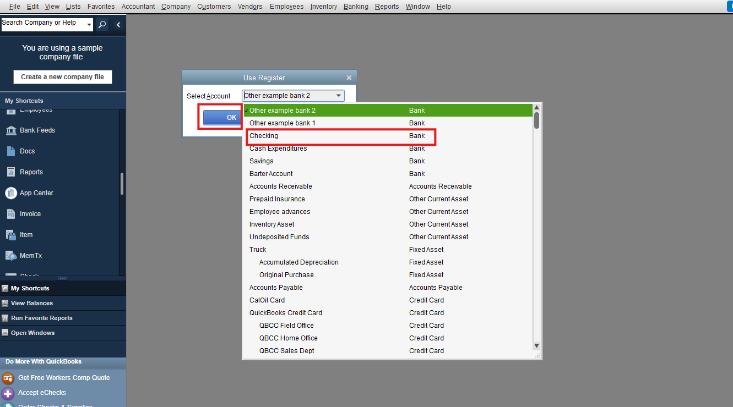Click the account list scrollbar thumb
The image size is (733, 407).
pyautogui.click(x=537, y=120)
